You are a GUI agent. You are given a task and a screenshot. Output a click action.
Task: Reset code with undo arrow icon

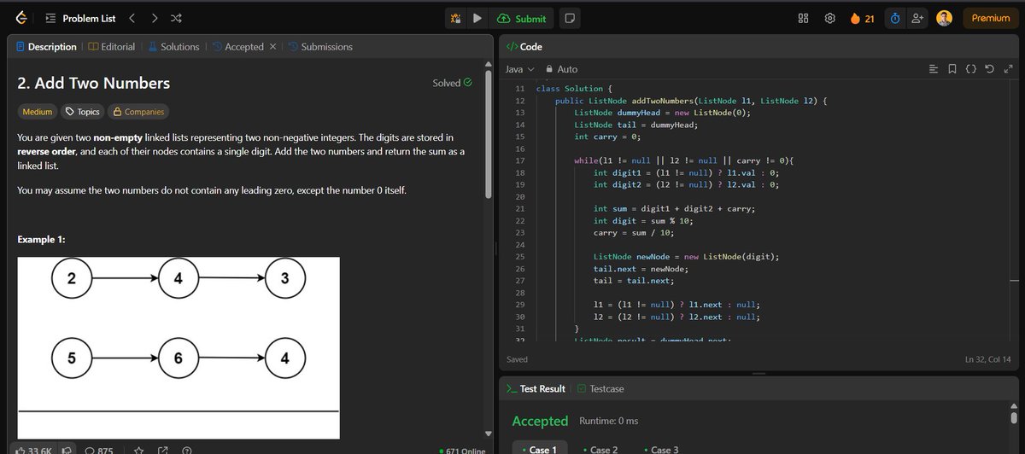pos(990,69)
